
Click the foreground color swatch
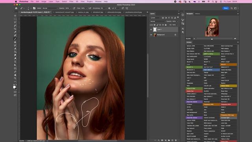(x=14, y=87)
